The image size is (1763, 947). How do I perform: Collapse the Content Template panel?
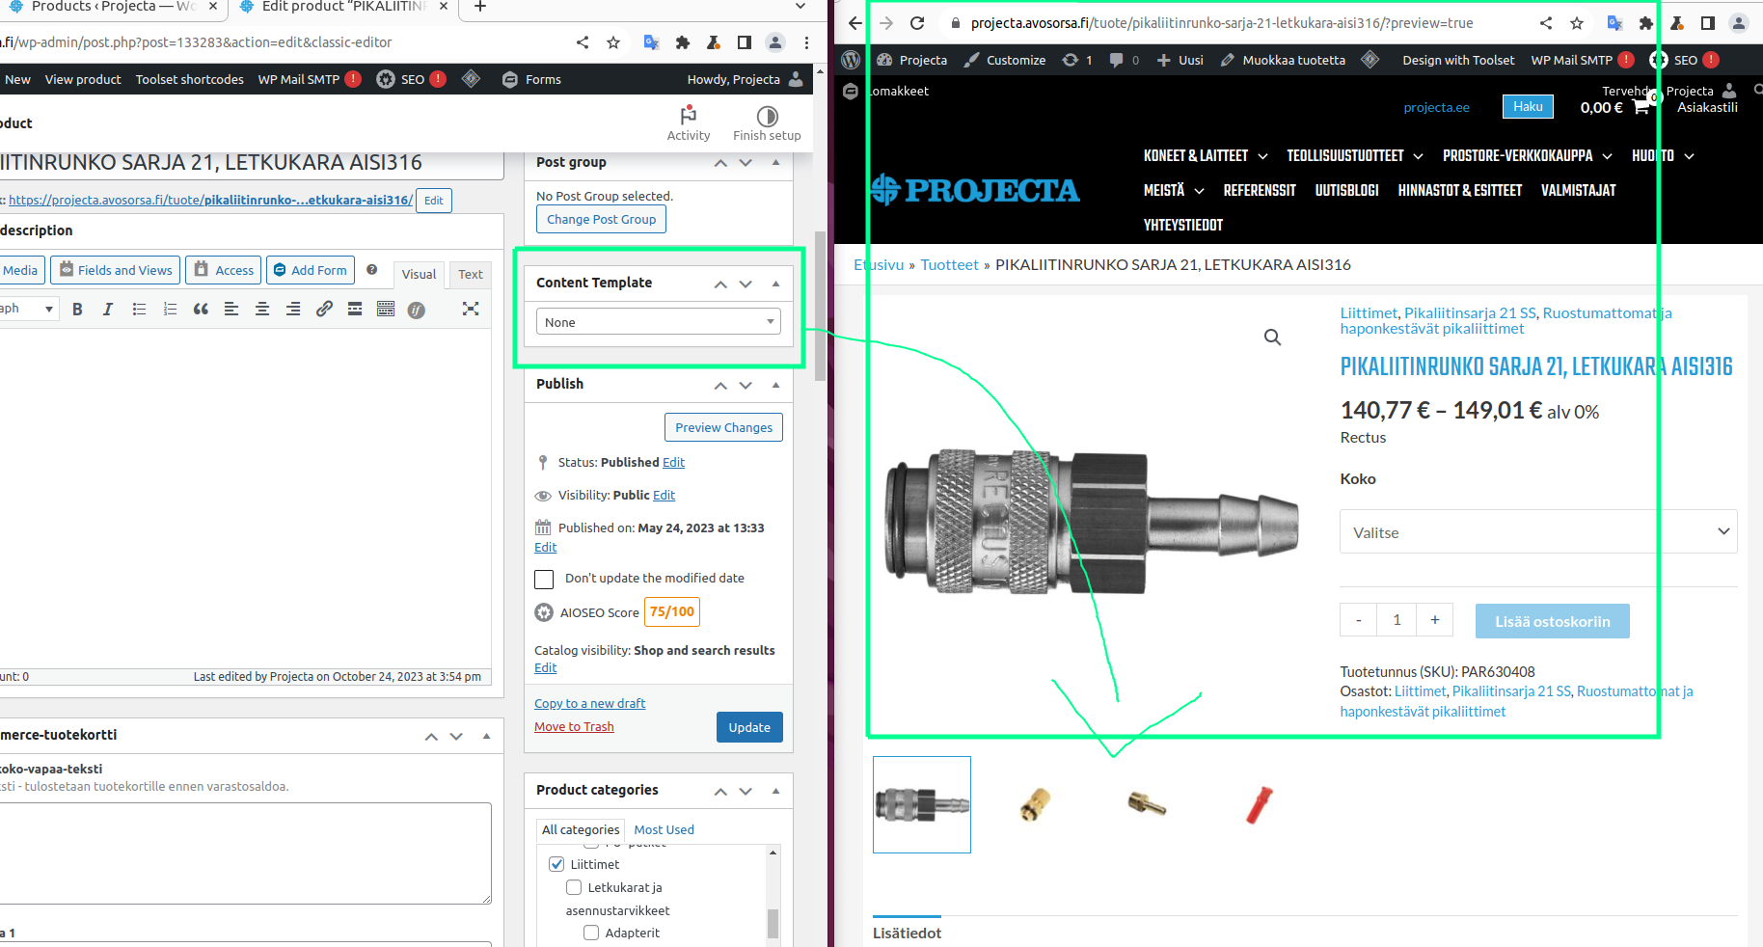click(x=776, y=284)
